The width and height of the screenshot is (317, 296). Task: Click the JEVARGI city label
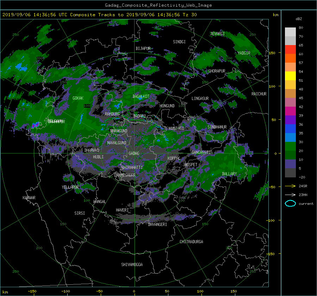217,34
